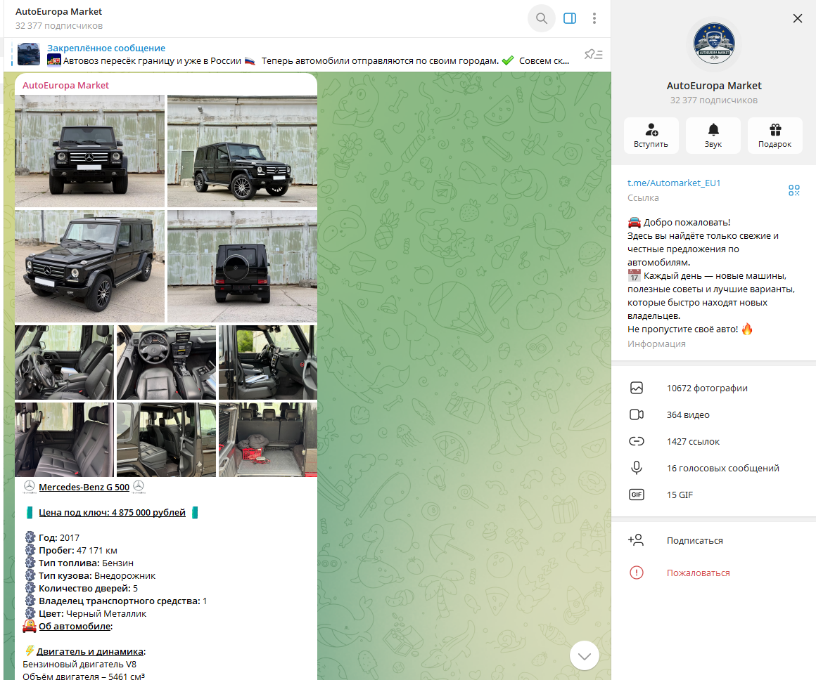This screenshot has height=680, width=816.
Task: Open the front-view Mercedes G 500 photo
Action: click(89, 150)
